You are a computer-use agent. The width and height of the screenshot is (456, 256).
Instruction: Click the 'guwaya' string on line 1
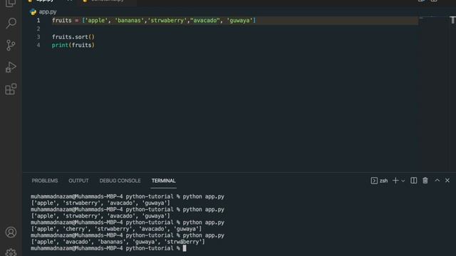[239, 21]
